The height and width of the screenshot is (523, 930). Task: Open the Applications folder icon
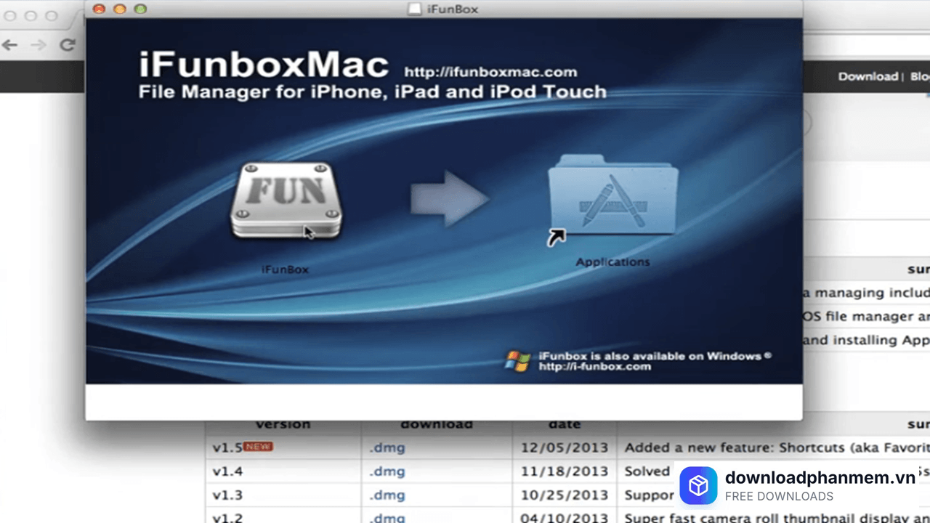612,196
